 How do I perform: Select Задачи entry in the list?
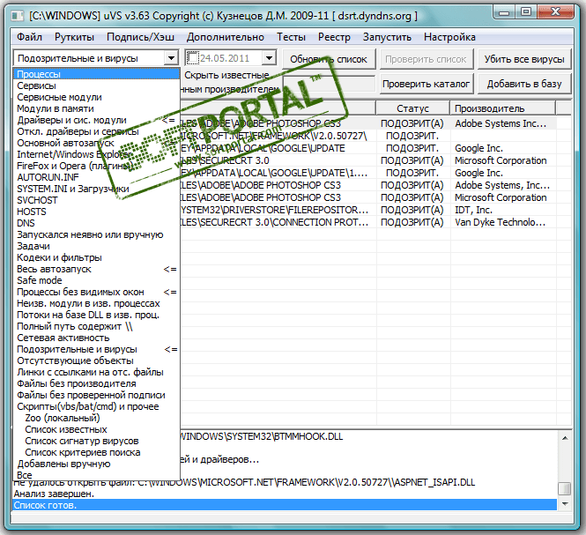96,246
